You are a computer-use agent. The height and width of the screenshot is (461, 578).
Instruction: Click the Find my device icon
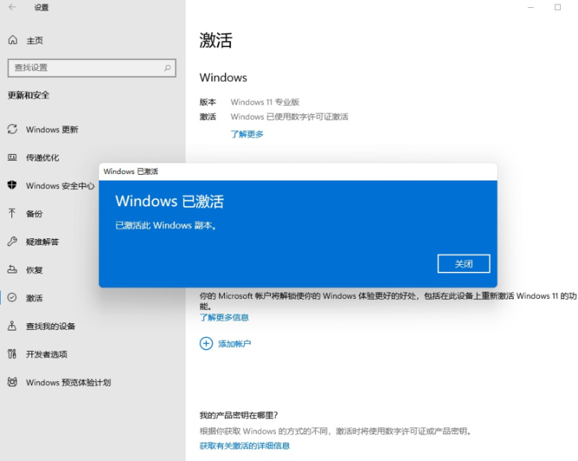(12, 326)
